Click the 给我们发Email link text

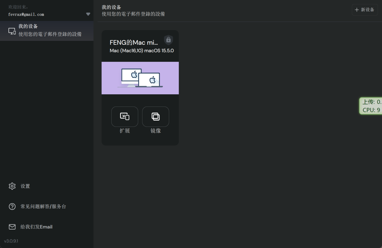tap(36, 227)
